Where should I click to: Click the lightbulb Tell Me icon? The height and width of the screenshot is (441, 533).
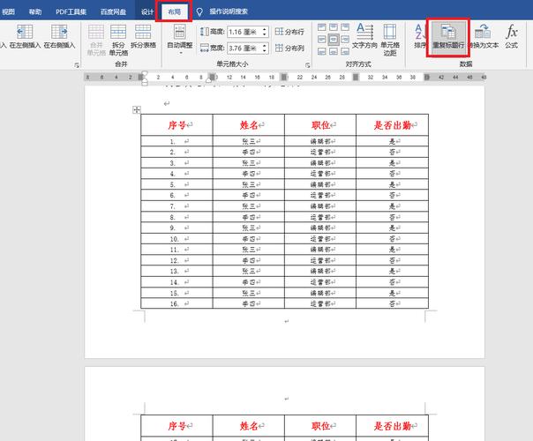tap(199, 11)
